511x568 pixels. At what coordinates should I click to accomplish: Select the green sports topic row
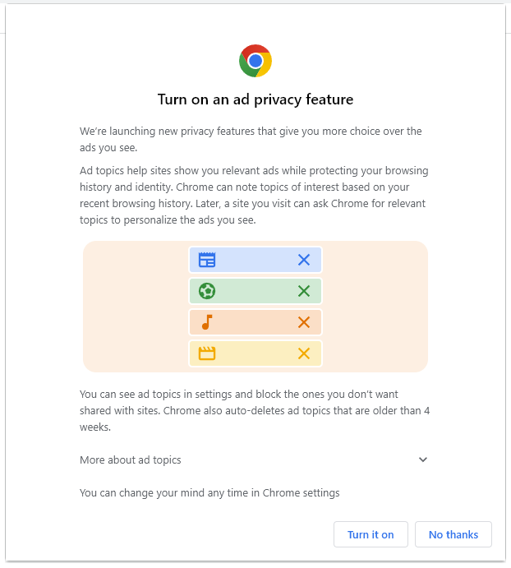click(x=255, y=291)
